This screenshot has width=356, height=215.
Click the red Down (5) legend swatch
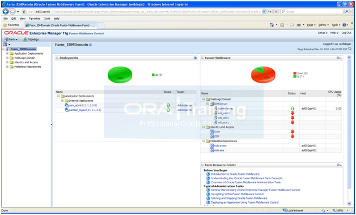pos(294,73)
